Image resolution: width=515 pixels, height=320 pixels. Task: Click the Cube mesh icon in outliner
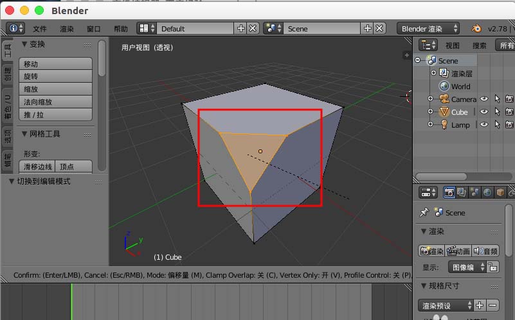444,112
